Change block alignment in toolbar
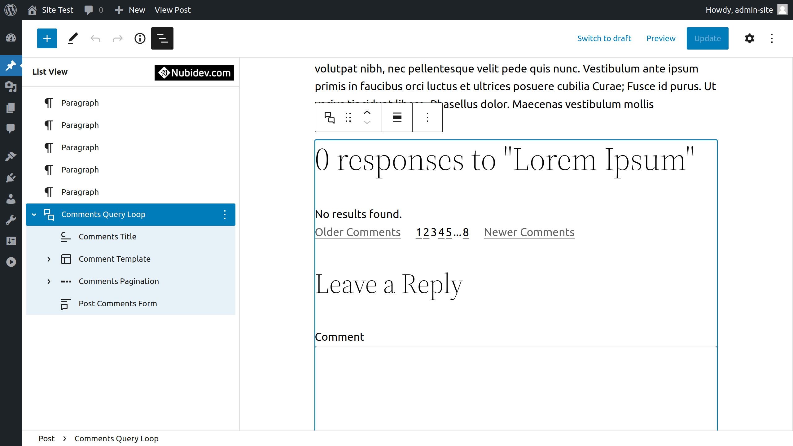This screenshot has width=793, height=446. [397, 117]
